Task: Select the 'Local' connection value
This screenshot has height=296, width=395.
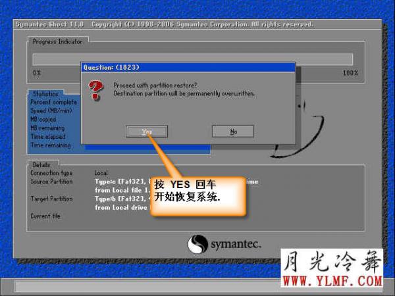Action: point(101,173)
